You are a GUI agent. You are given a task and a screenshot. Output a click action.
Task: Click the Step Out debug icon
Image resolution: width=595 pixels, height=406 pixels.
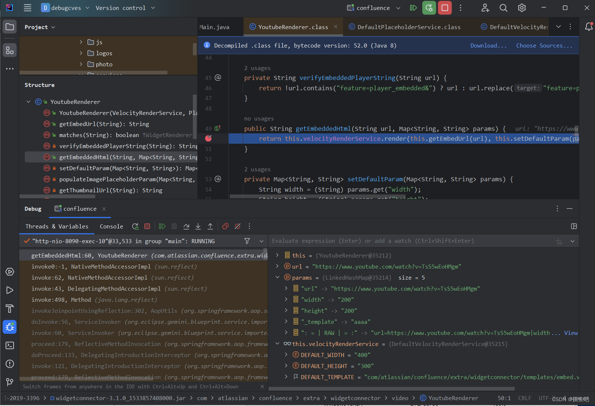pos(210,226)
